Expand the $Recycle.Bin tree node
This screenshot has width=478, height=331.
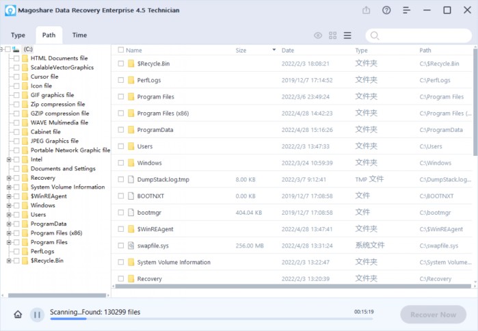click(9, 261)
